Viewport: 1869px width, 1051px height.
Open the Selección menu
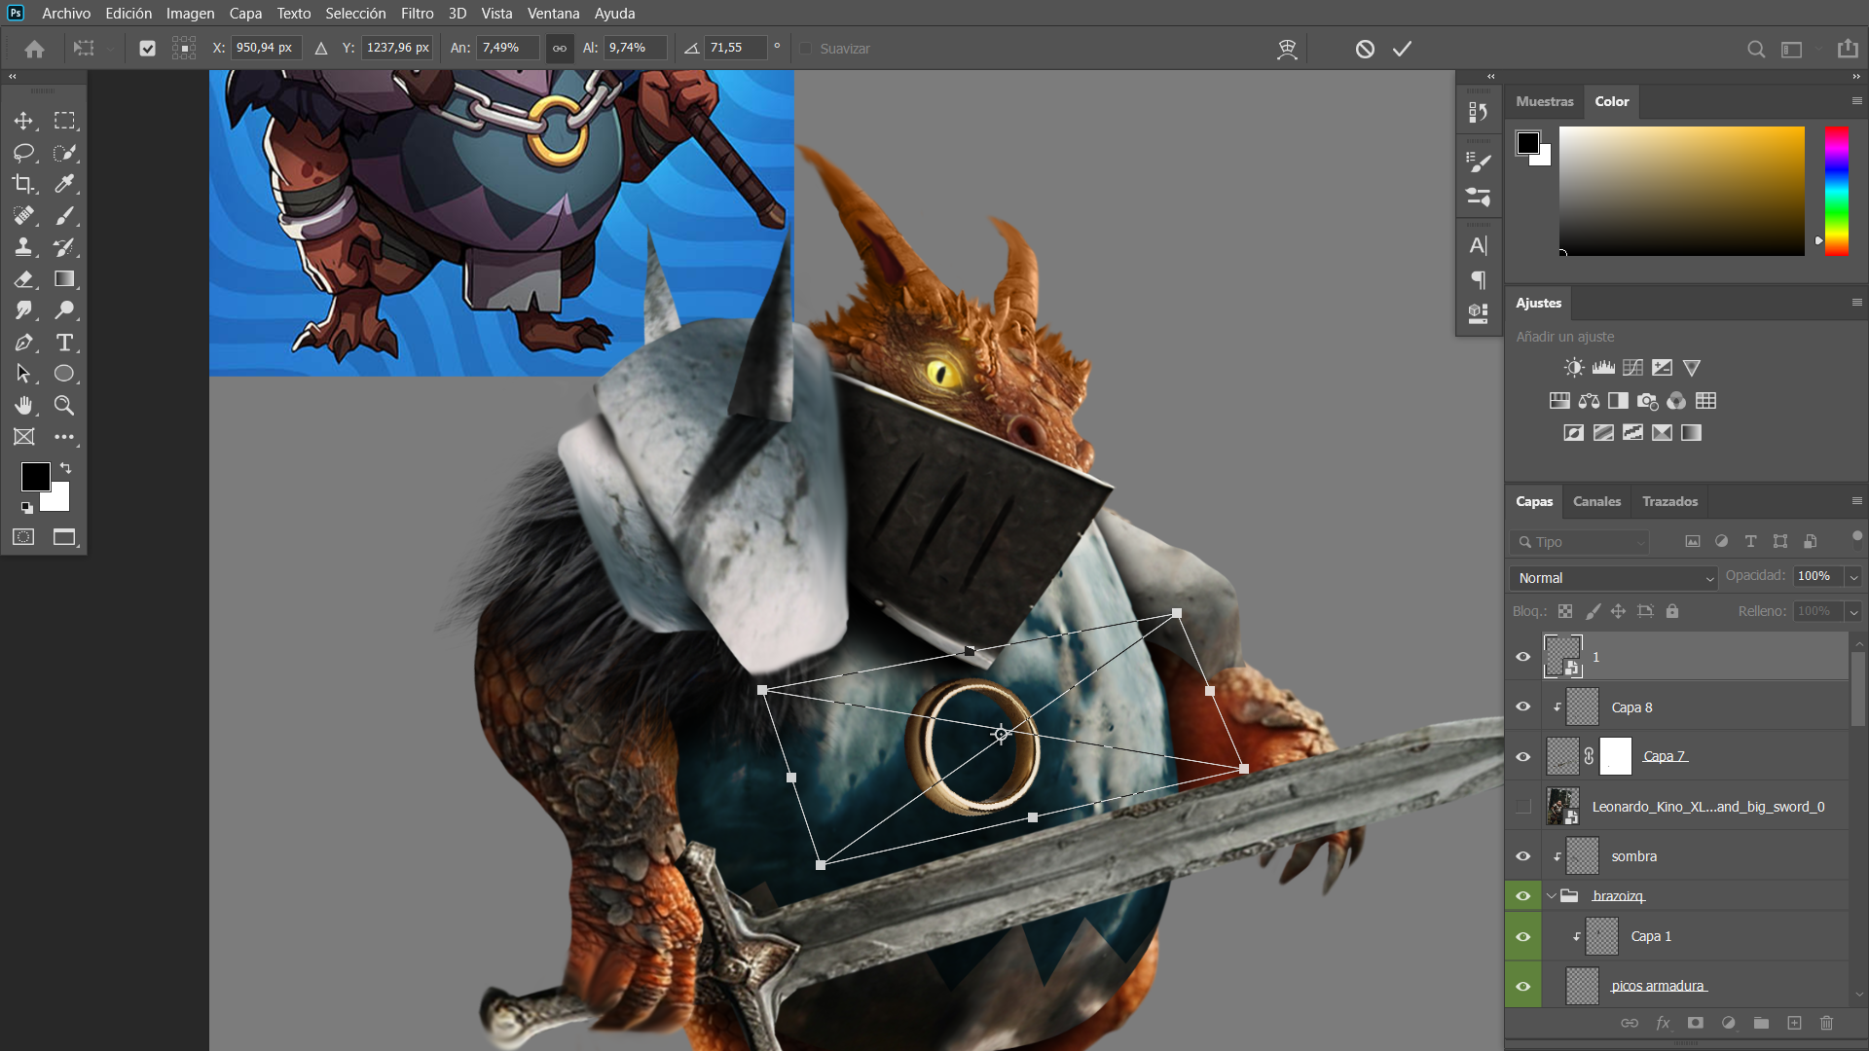coord(355,14)
